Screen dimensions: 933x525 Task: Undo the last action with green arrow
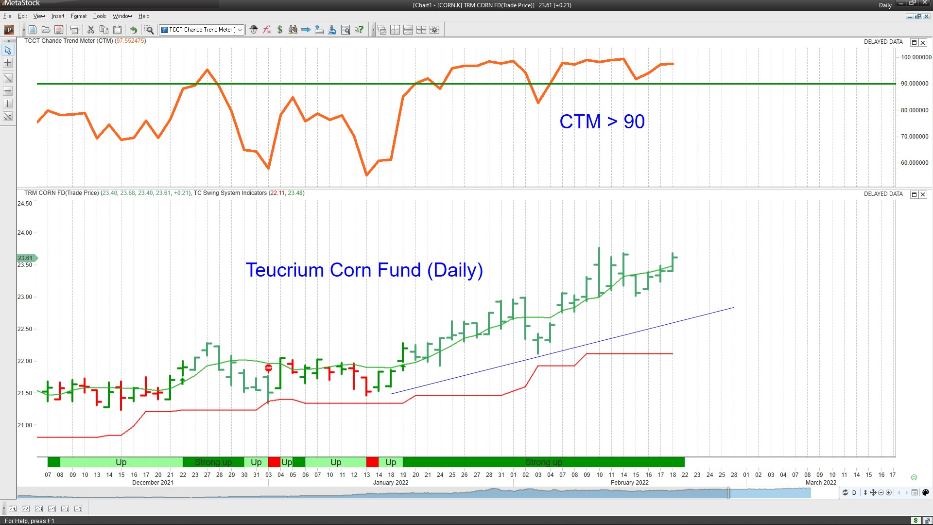coord(133,30)
